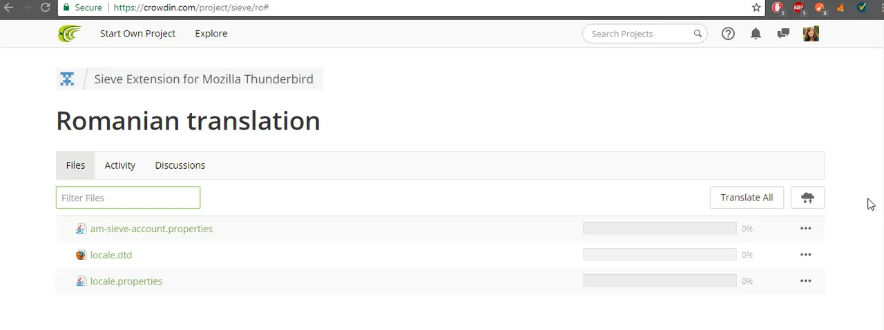Open Sieve Extension for Mozilla Thunderbird link
This screenshot has height=330, width=884.
[x=204, y=79]
